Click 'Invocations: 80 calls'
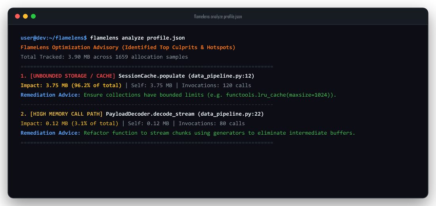Image resolution: width=436 pixels, height=206 pixels. pyautogui.click(x=212, y=124)
